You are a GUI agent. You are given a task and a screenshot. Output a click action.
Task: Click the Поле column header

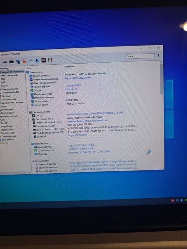tap(29, 68)
